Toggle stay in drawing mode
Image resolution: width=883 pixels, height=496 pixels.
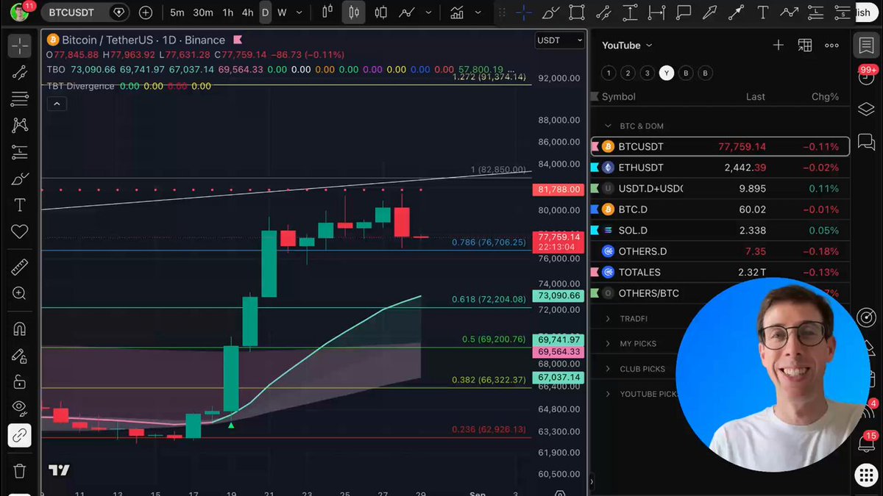pyautogui.click(x=20, y=356)
